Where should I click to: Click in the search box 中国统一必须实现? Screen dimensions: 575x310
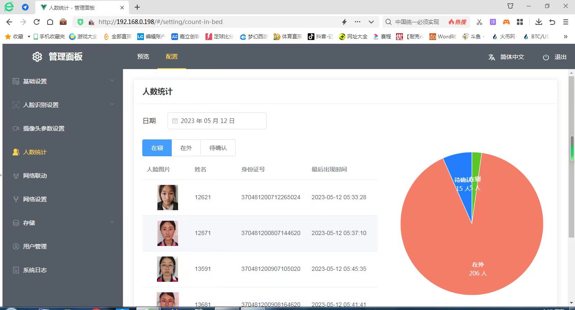(417, 22)
